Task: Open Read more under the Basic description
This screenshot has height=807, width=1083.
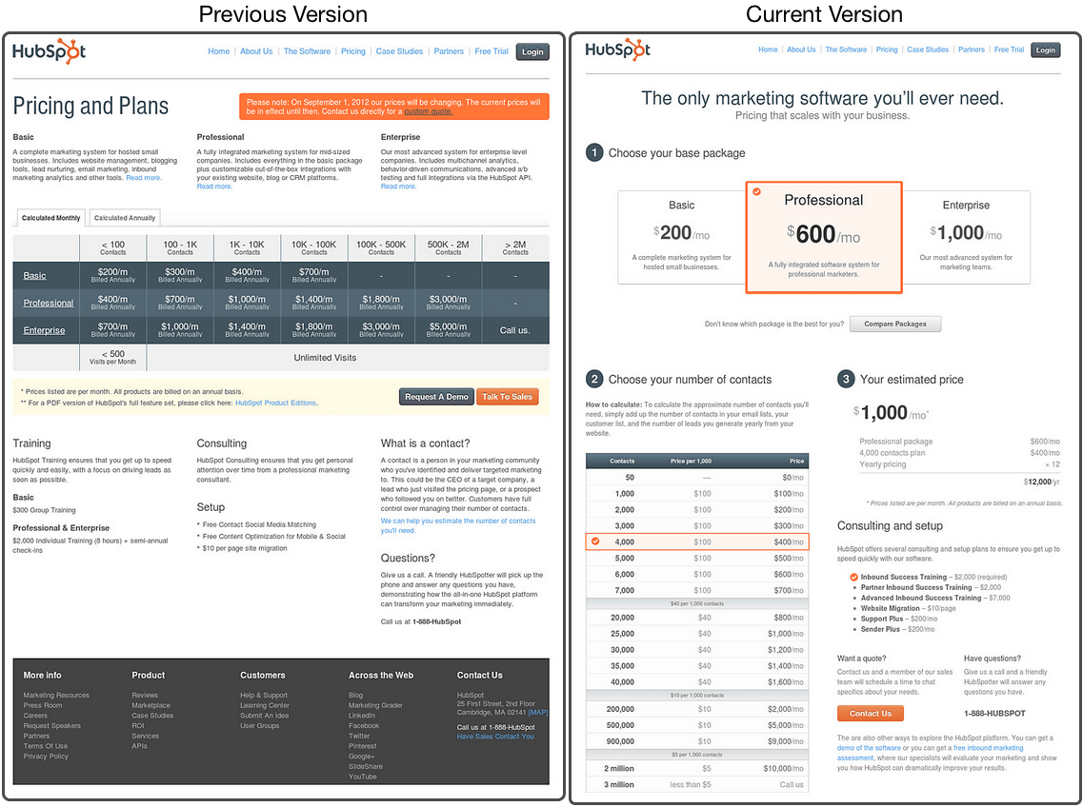Action: [x=144, y=178]
